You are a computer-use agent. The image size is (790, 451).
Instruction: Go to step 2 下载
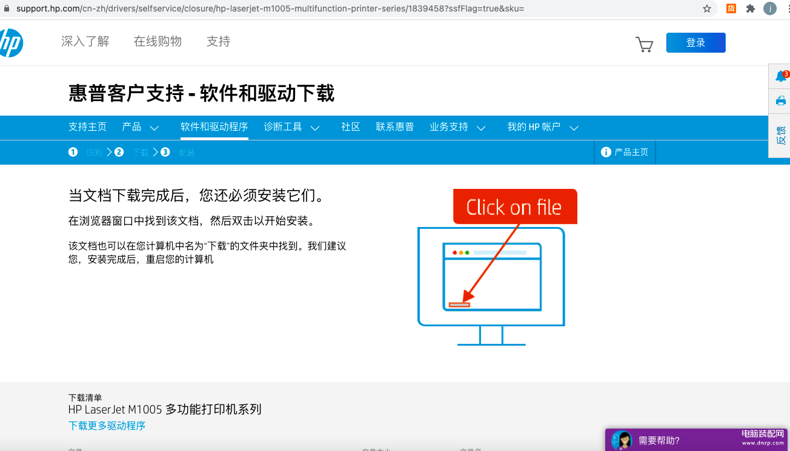tap(132, 152)
